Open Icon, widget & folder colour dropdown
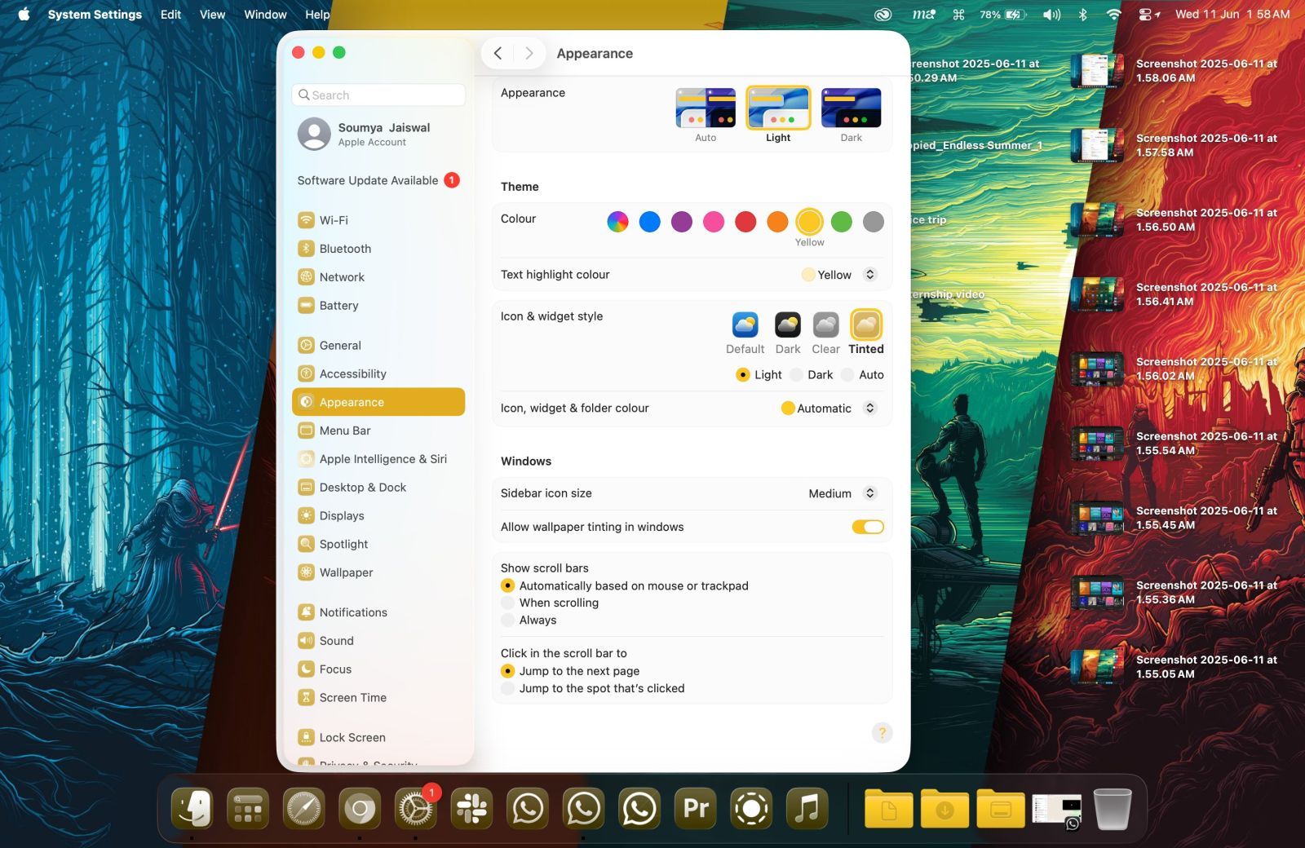1305x848 pixels. (829, 409)
